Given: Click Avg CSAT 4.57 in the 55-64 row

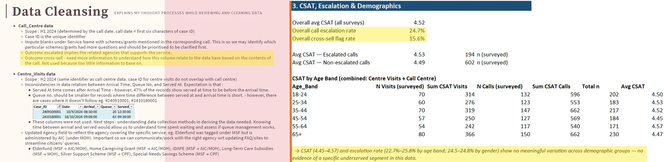Looking at the screenshot, I should pyautogui.click(x=657, y=126).
